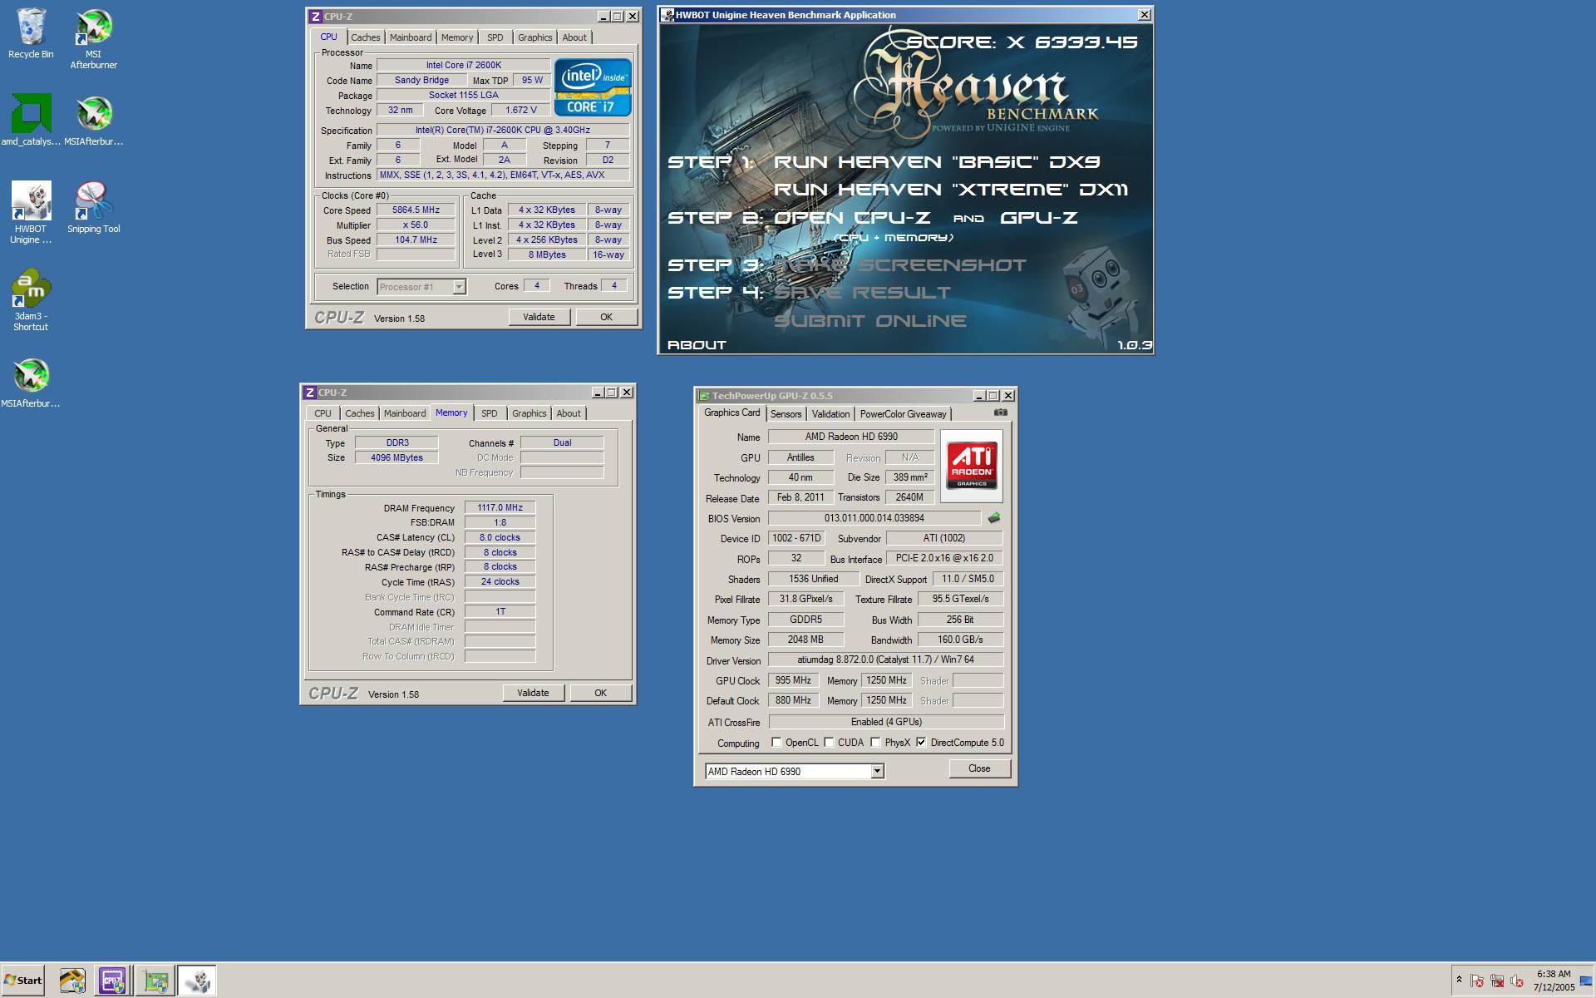Toggle the PhysX checkbox in GPU-Z
This screenshot has width=1596, height=998.
875,743
